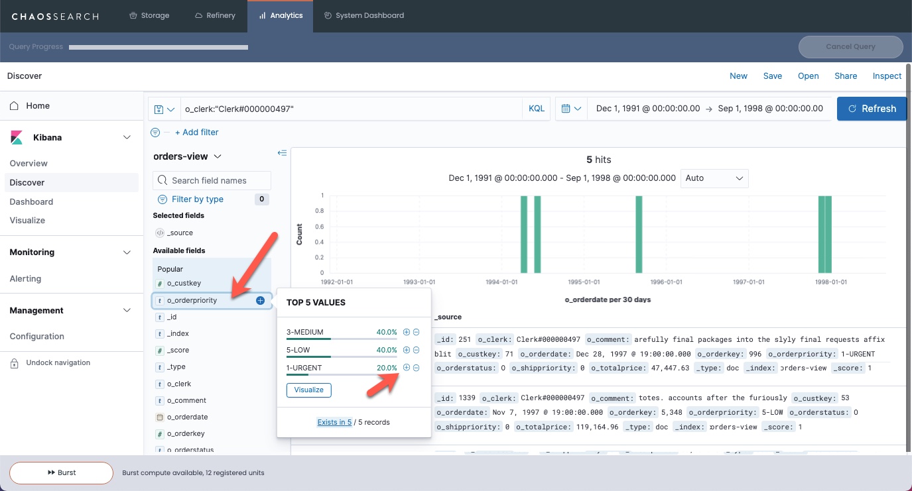Collapse the field sidebar with arrow icon
This screenshot has height=491, width=912.
click(282, 153)
